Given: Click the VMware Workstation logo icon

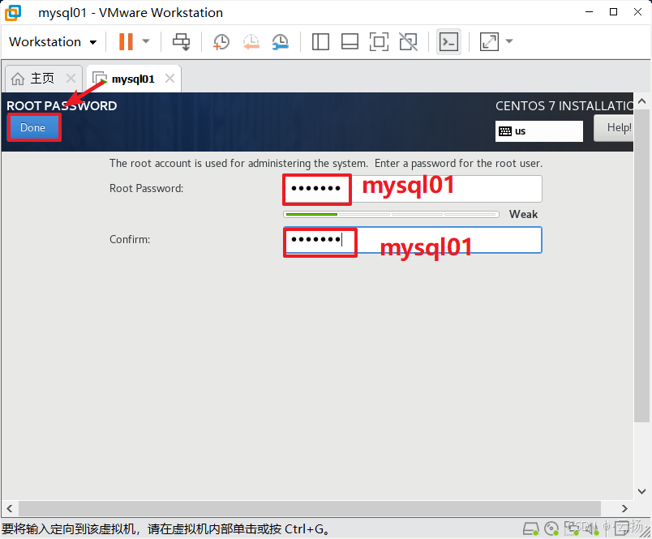Looking at the screenshot, I should tap(13, 12).
